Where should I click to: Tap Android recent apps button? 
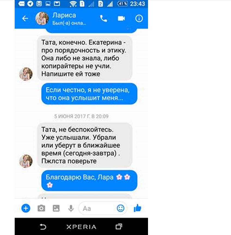pos(119,227)
